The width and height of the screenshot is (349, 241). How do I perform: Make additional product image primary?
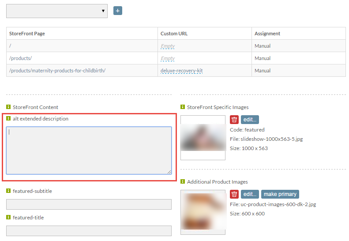pyautogui.click(x=280, y=194)
